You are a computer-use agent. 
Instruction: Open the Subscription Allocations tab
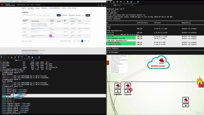click(55, 8)
